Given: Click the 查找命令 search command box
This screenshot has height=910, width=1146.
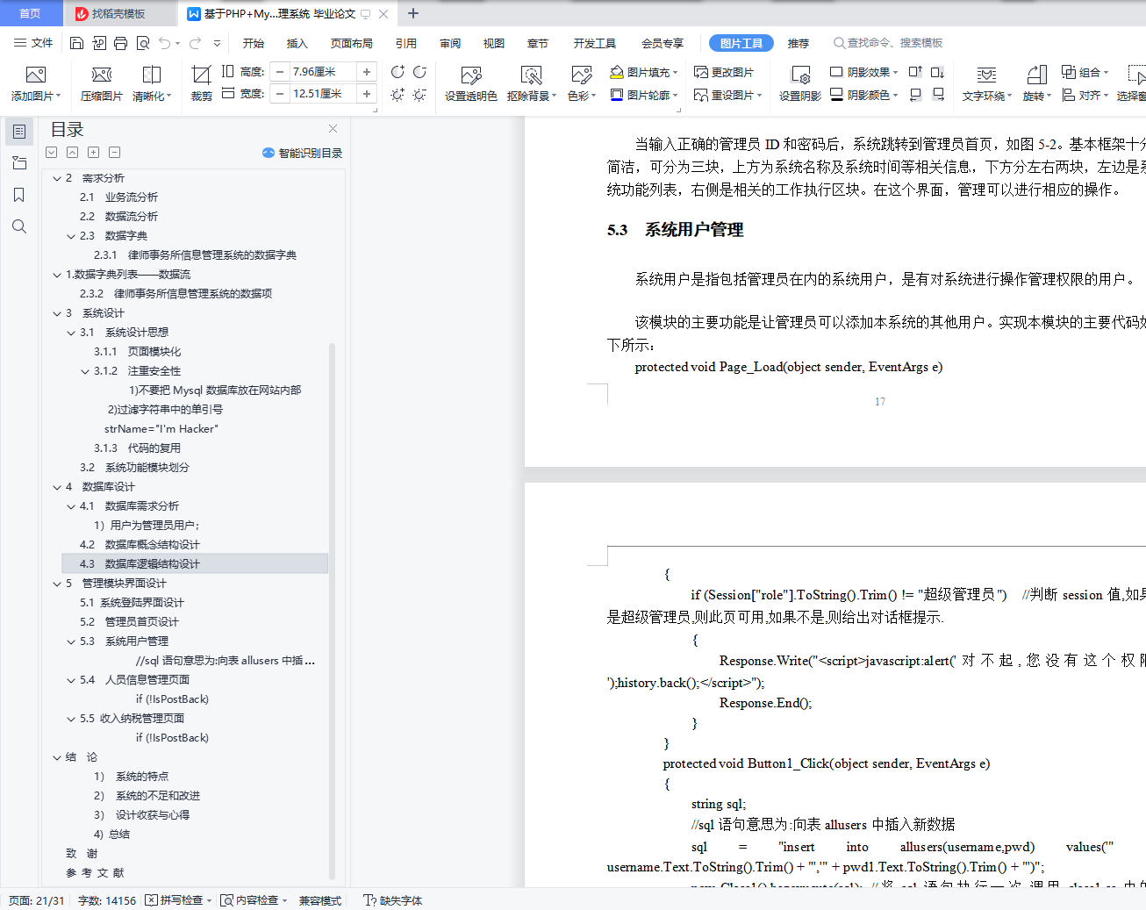Looking at the screenshot, I should pyautogui.click(x=888, y=43).
